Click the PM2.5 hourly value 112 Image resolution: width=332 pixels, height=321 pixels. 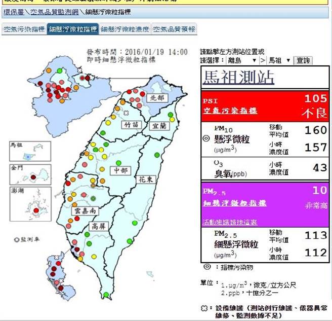pos(315,253)
